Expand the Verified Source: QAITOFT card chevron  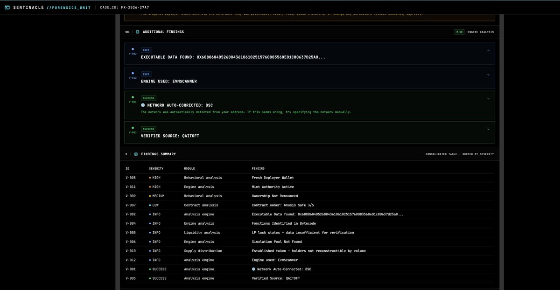(488, 129)
